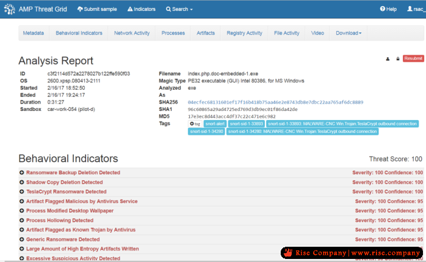The image size is (426, 262).
Task: Click the Started time 2/16/17 18:52:50
Action: click(x=66, y=88)
